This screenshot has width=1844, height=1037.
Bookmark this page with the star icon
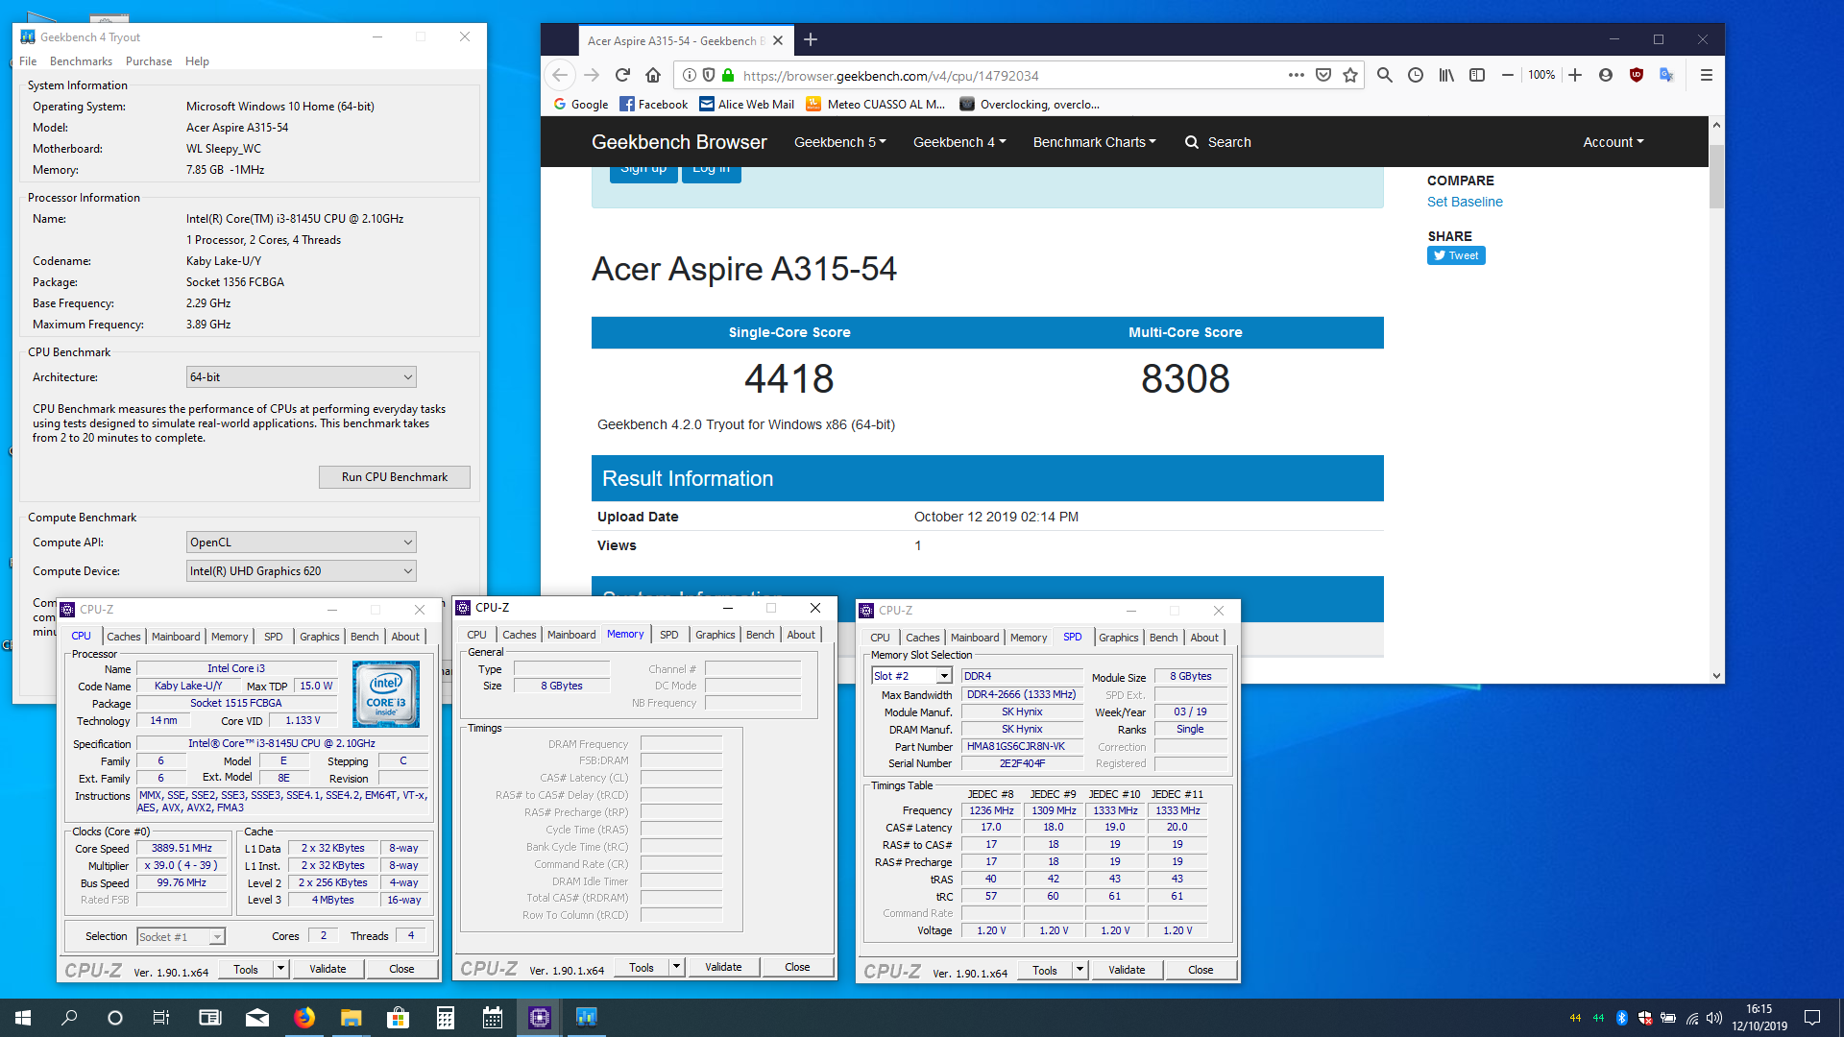(1350, 75)
